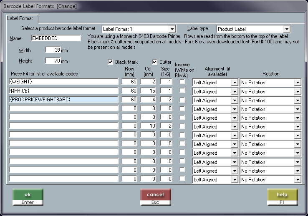Click the Col field showing 15 for ${PRICE}

pyautogui.click(x=148, y=90)
